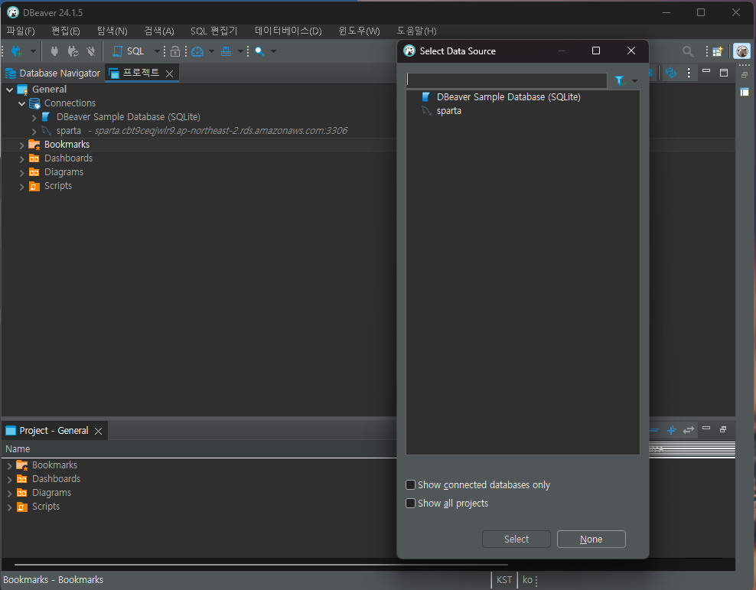
Task: Open the dropdown beside the blue boxes icon
Action: (x=240, y=51)
